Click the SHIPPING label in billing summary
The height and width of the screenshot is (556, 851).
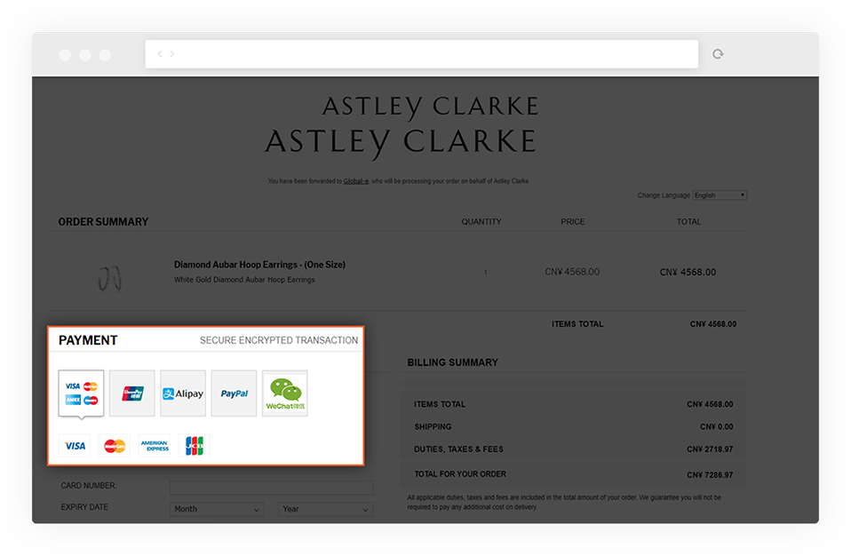click(433, 427)
